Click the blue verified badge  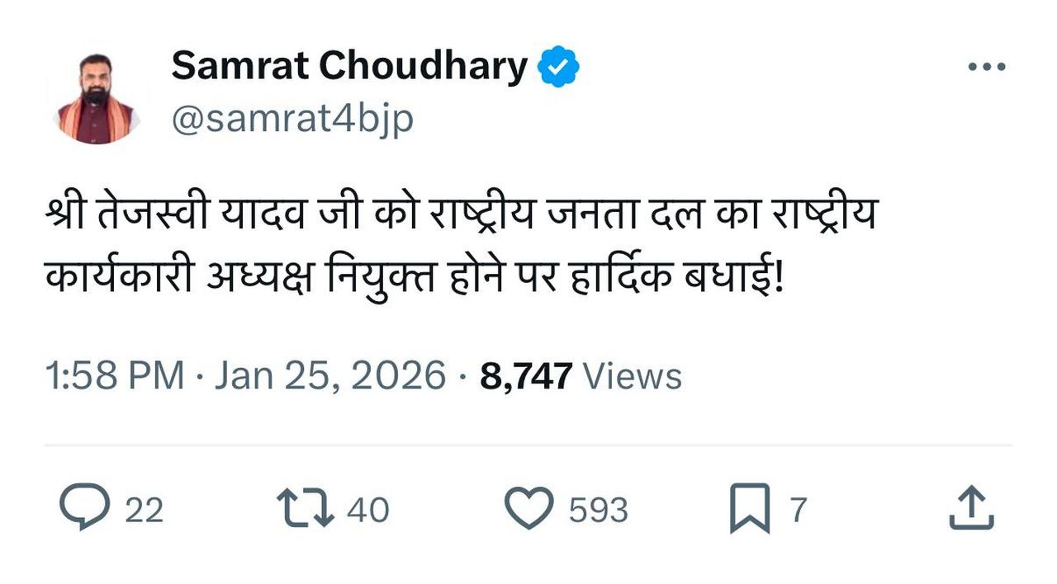tap(559, 68)
